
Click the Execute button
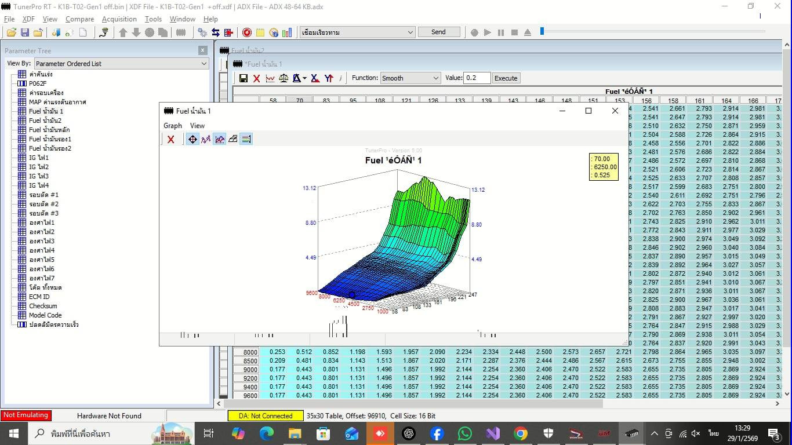click(x=506, y=78)
